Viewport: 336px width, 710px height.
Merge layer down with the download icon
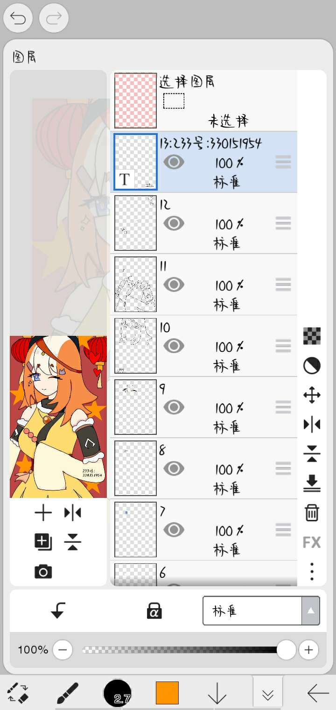coord(312,483)
